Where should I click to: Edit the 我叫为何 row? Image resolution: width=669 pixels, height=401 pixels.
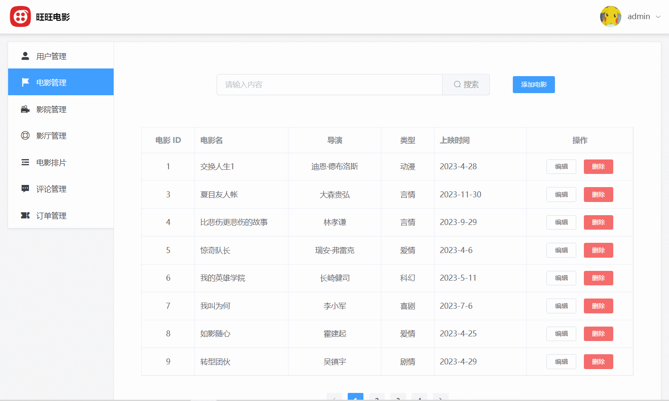pos(561,306)
